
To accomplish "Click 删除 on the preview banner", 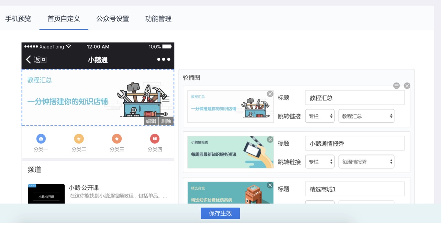I will 166,121.
